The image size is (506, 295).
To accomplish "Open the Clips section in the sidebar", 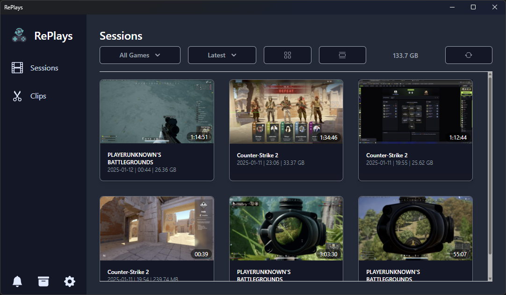I will [35, 96].
